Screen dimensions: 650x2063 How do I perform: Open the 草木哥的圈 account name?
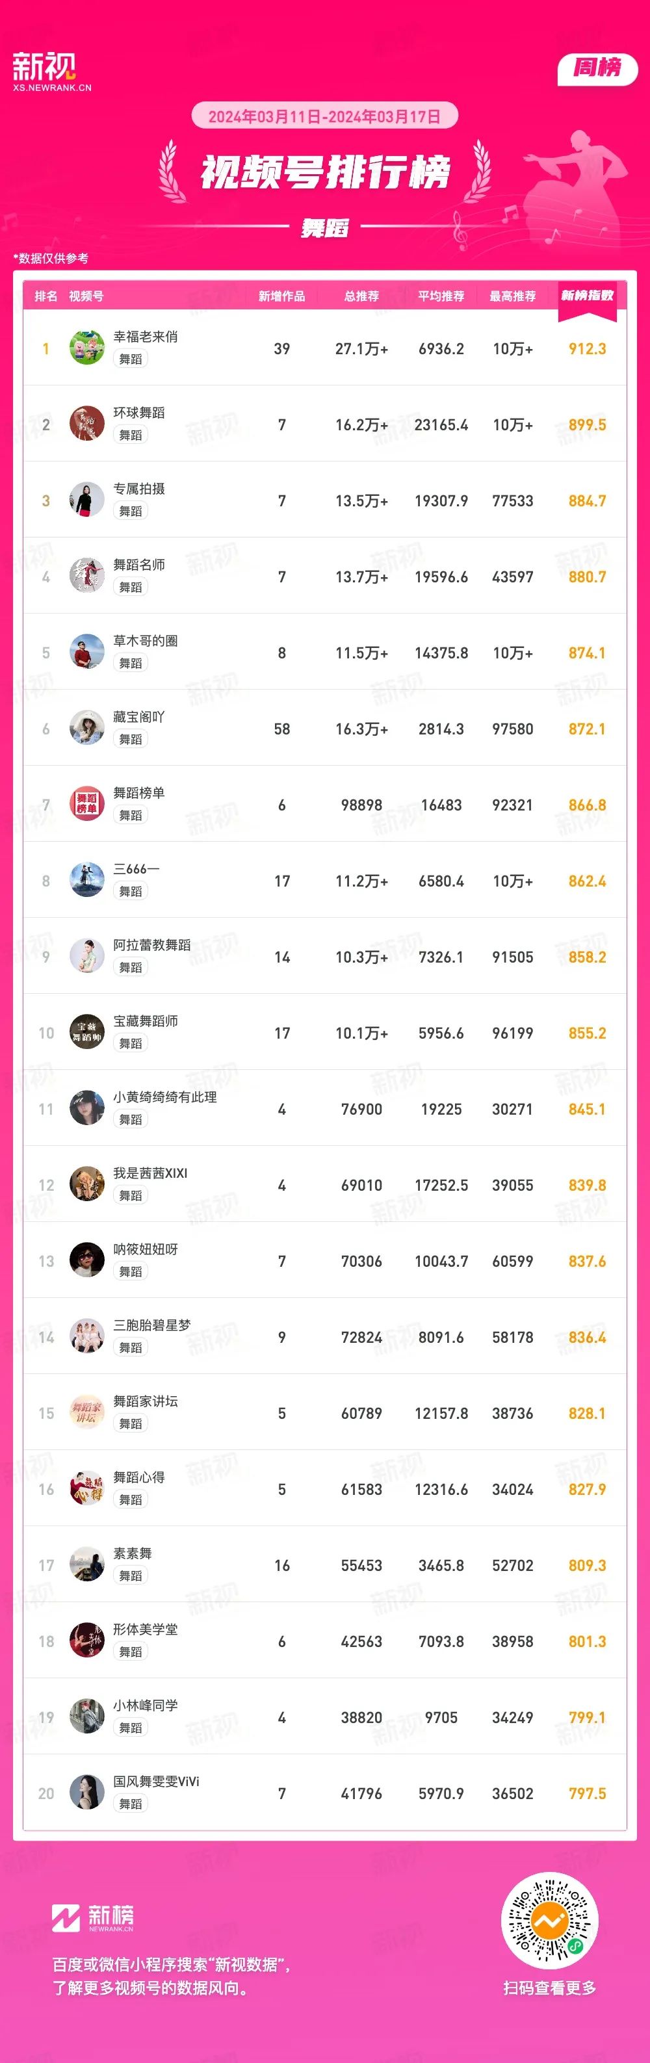pyautogui.click(x=145, y=641)
